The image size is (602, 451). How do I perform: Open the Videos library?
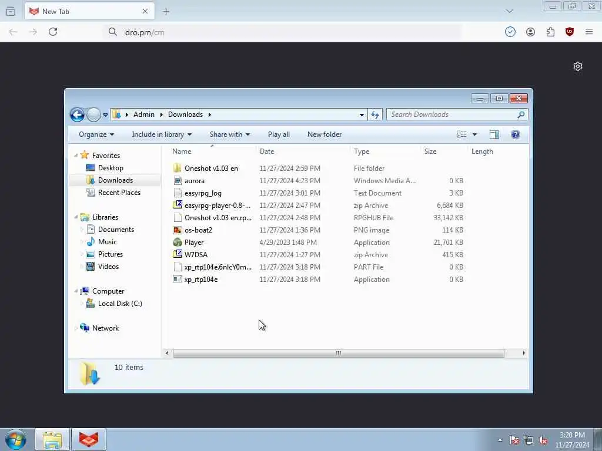(108, 267)
